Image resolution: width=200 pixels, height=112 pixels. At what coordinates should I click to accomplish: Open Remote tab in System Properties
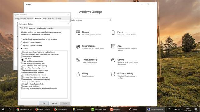pos(58,19)
